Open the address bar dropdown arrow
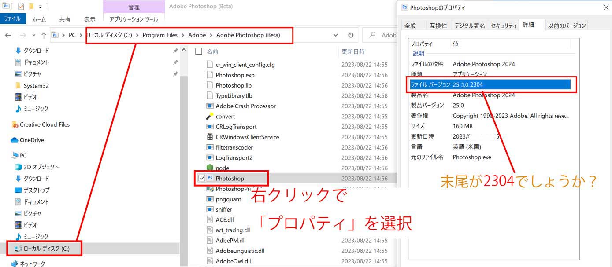Viewport: 612px width, 267px height. click(x=336, y=35)
